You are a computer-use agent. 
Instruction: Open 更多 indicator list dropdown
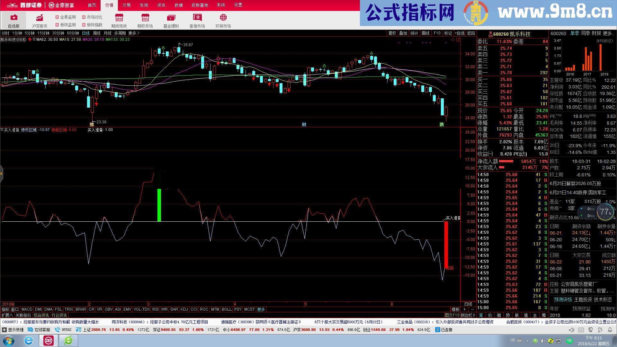coord(261,309)
